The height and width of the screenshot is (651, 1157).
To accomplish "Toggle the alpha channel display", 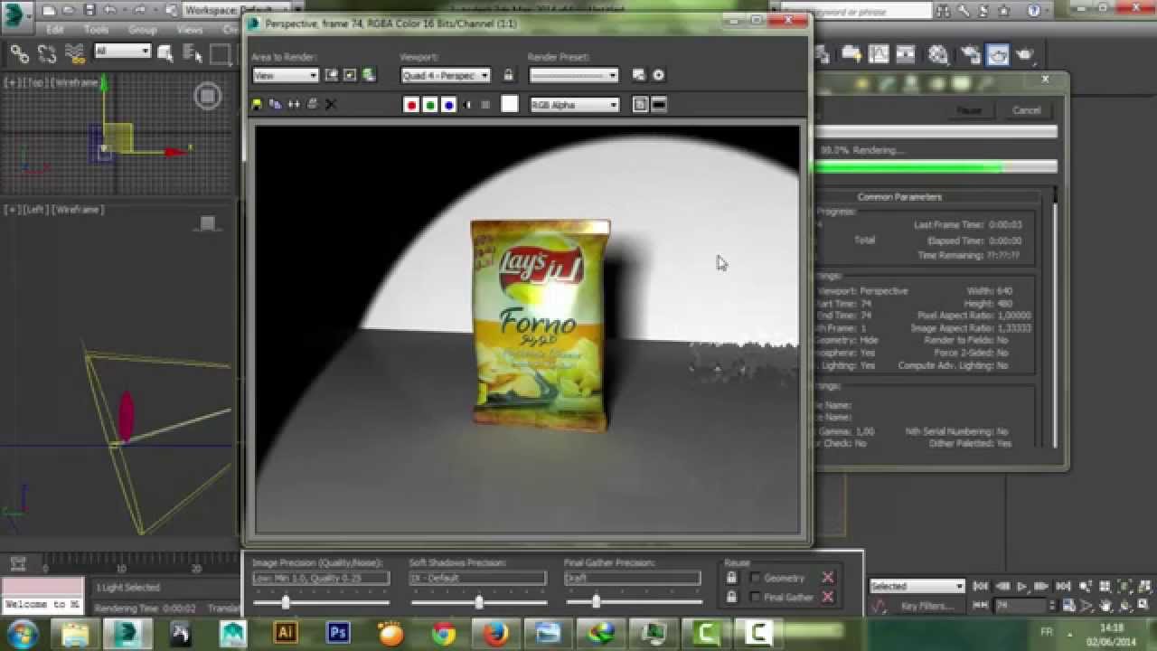I will click(467, 105).
